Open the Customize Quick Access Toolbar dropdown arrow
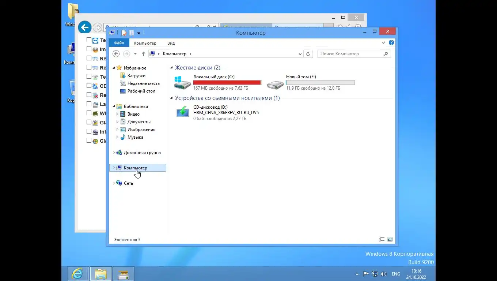Screen dimensions: 497x281 pyautogui.click(x=139, y=33)
